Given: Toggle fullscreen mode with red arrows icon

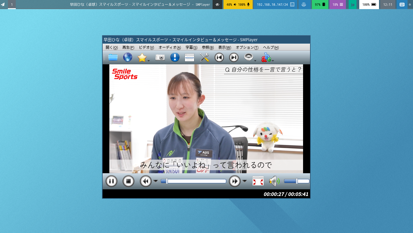Looking at the screenshot, I should [258, 181].
